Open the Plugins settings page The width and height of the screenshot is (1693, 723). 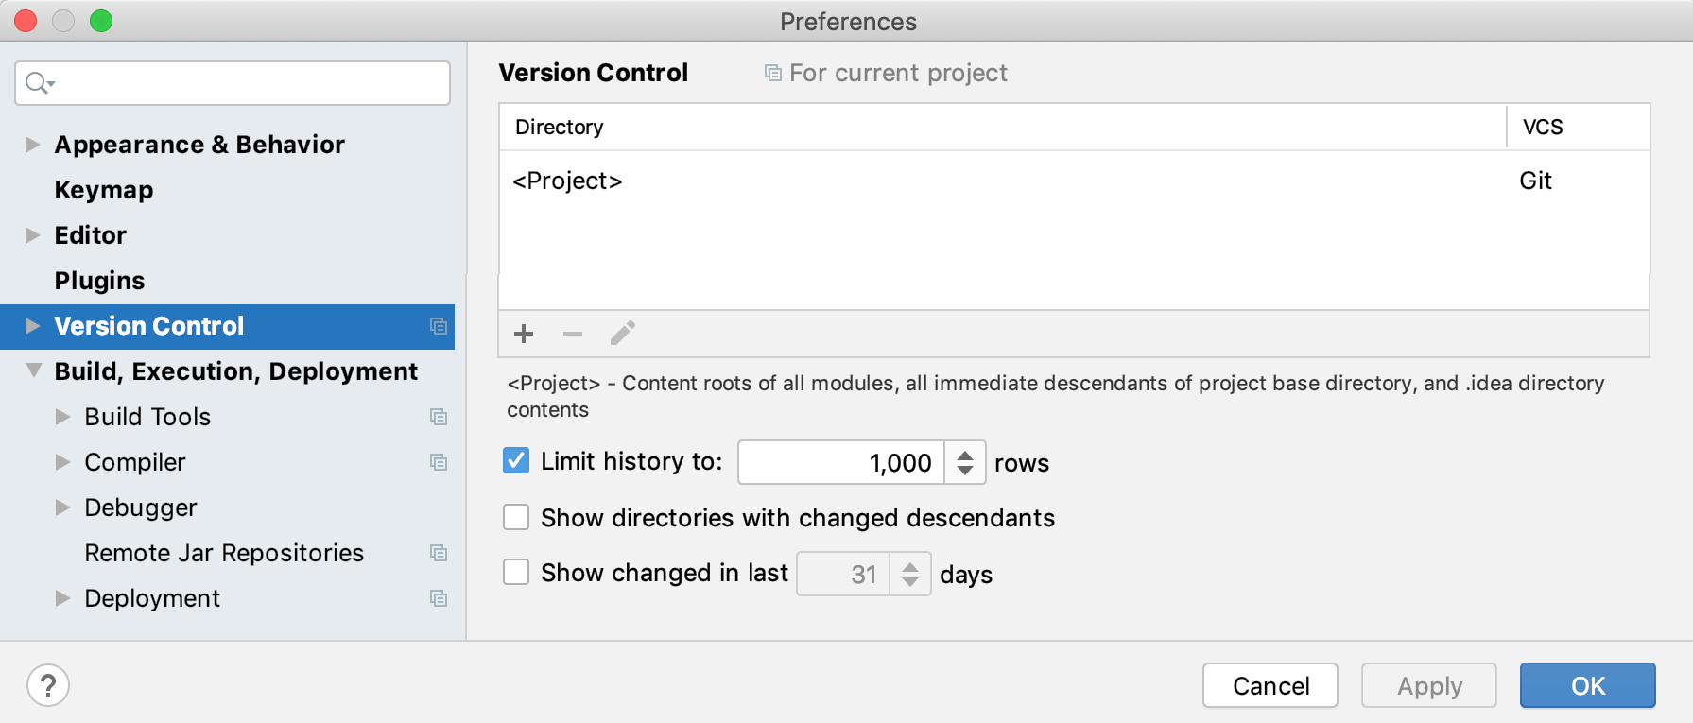pos(99,281)
